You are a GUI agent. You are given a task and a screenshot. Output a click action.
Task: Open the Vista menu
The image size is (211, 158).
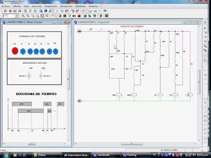tap(26, 6)
